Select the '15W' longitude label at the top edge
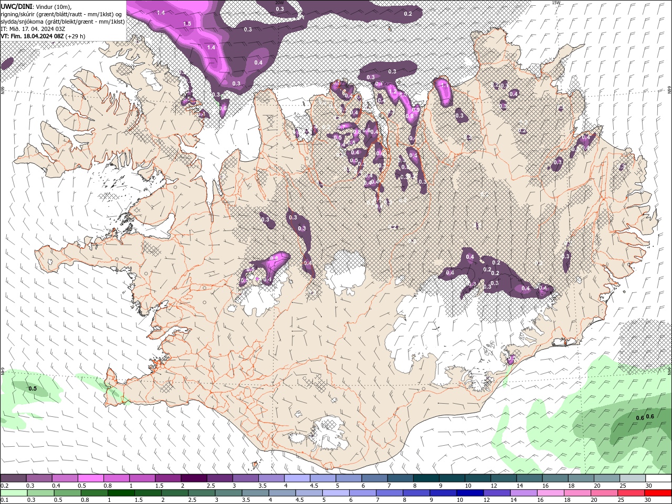This screenshot has height=504, width=672. (x=556, y=3)
